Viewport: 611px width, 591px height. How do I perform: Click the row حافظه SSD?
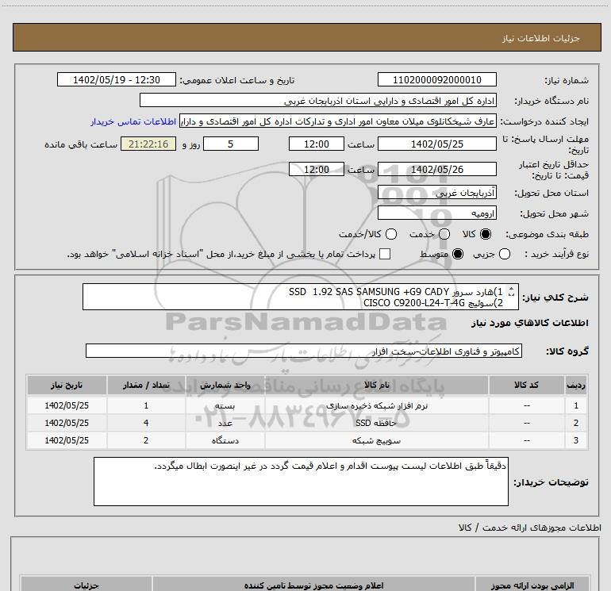307,423
